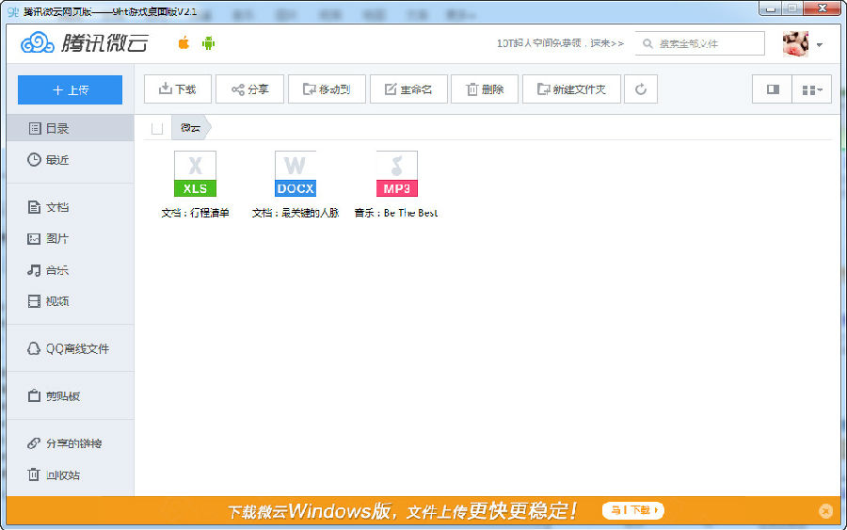
Task: Click the 下载 download toolbar button
Action: (178, 89)
